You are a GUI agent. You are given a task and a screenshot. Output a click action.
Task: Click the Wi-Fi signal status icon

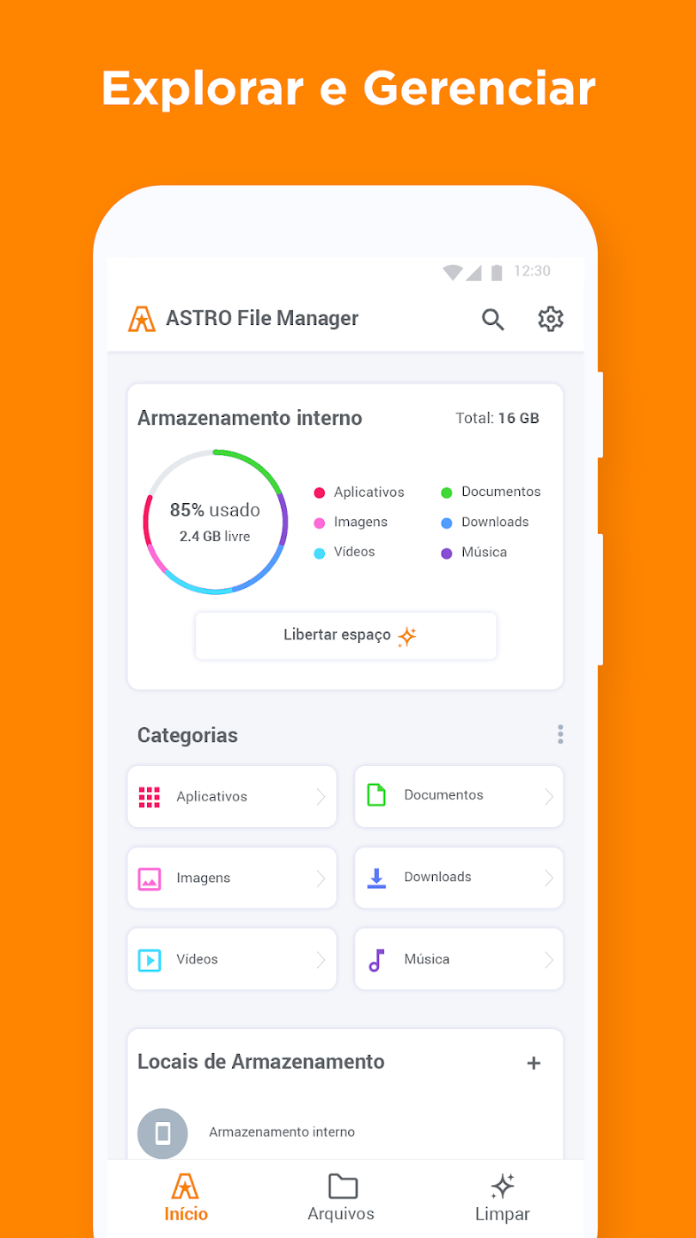pyautogui.click(x=453, y=272)
